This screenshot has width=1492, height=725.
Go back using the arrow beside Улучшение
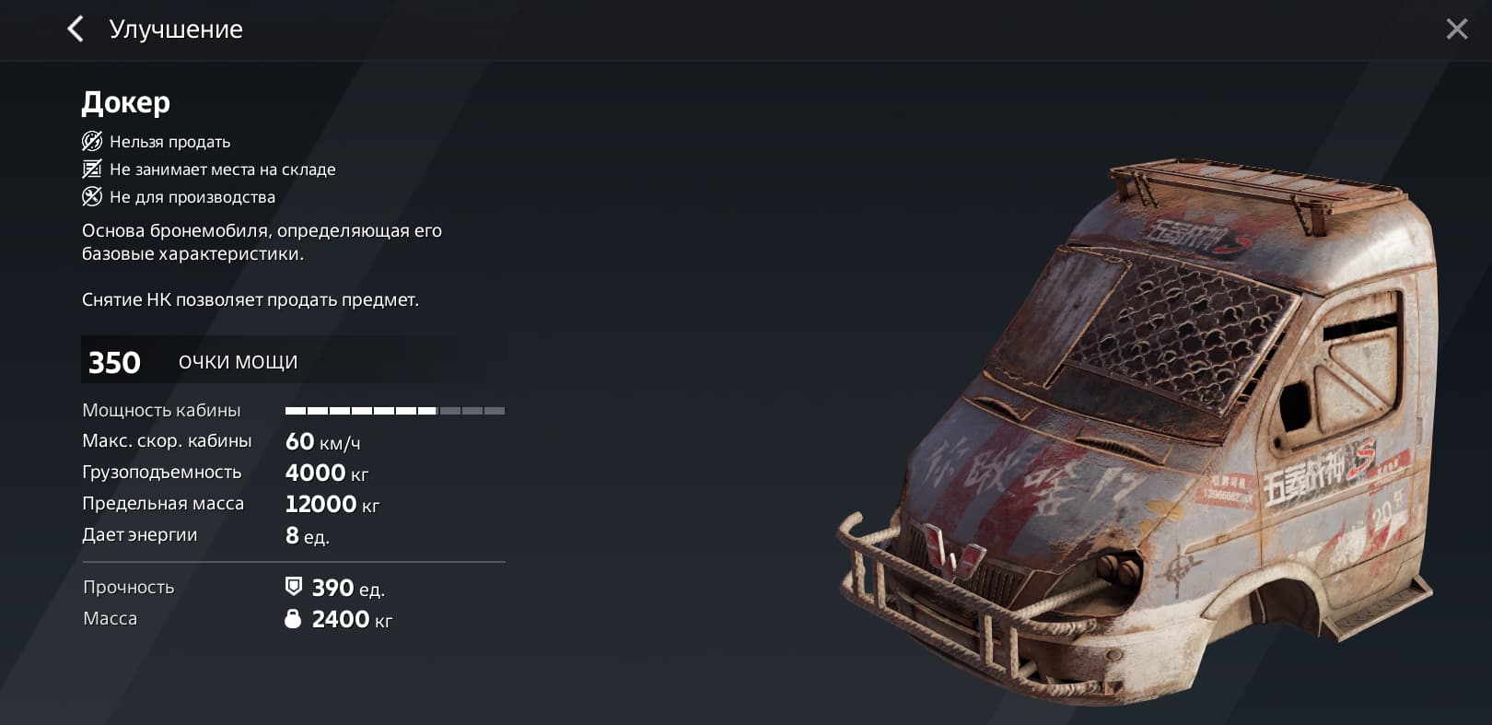coord(76,29)
